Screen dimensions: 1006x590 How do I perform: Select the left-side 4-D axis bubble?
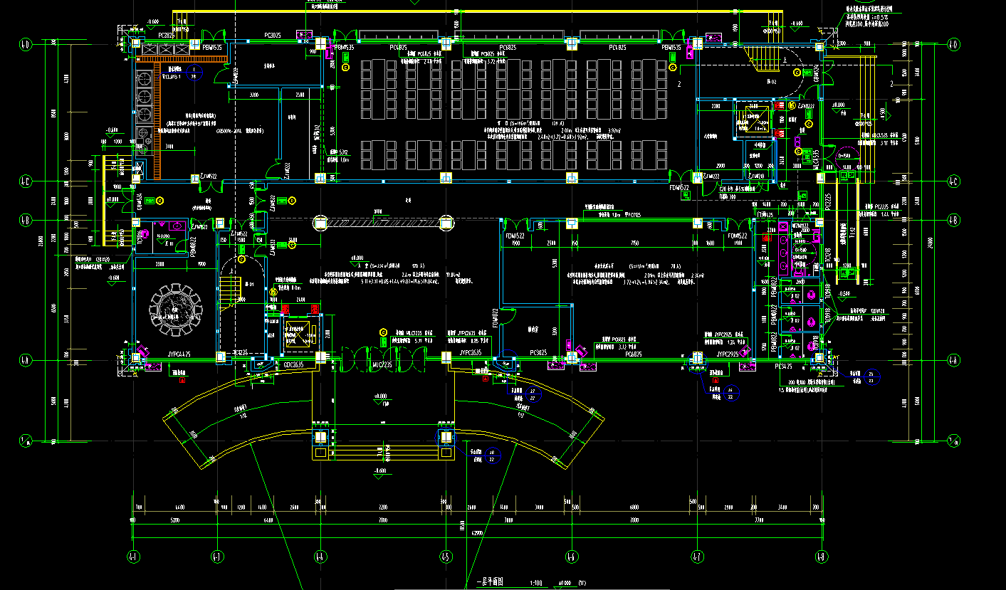[26, 45]
